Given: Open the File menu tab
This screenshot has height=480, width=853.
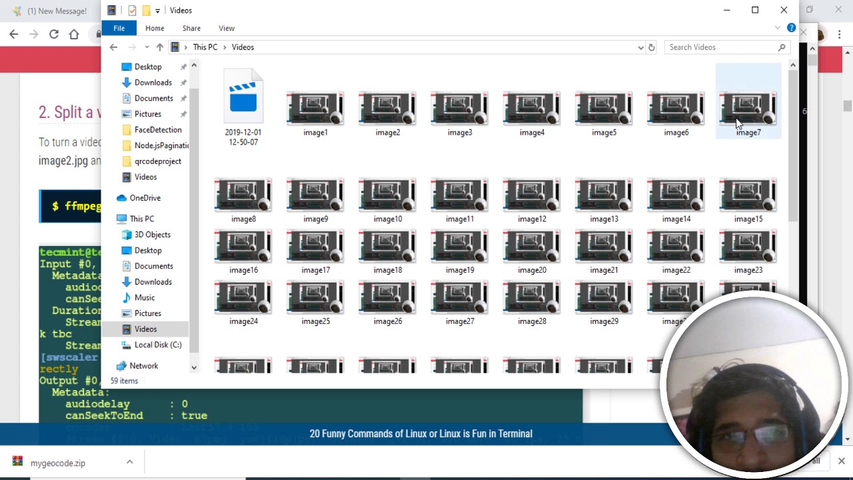Looking at the screenshot, I should pyautogui.click(x=119, y=28).
